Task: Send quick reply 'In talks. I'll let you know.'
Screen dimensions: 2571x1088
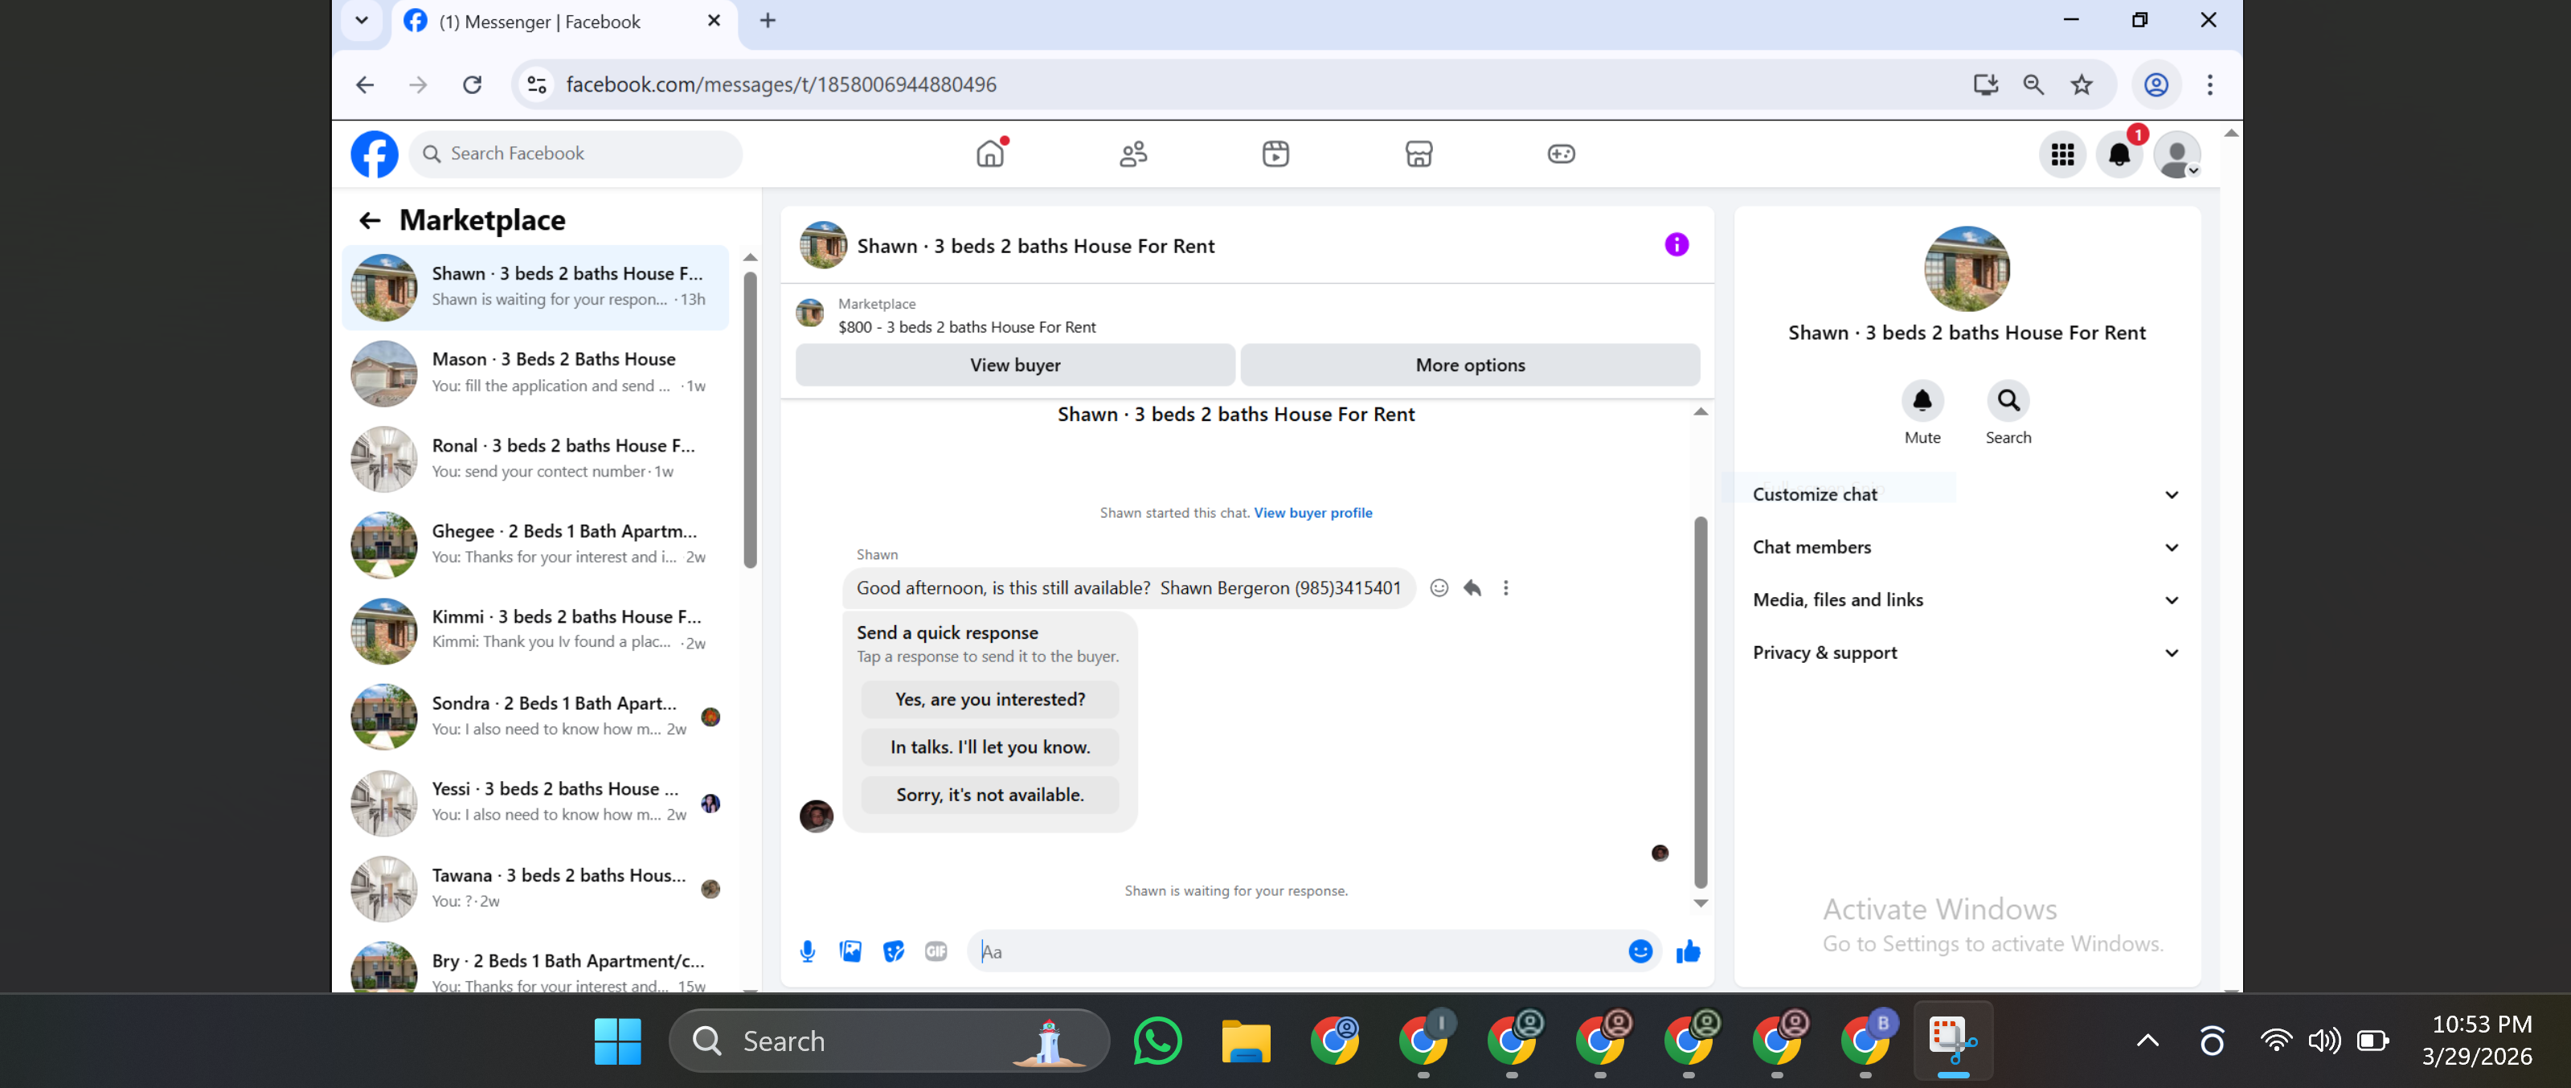Action: [x=989, y=747]
